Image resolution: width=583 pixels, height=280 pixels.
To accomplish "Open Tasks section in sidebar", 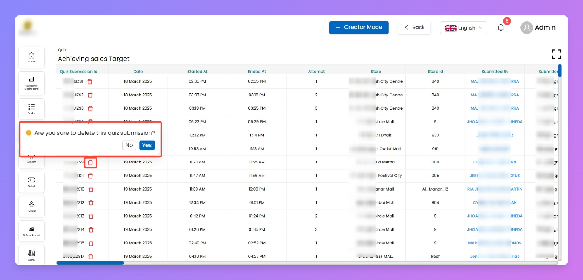I will click(31, 109).
